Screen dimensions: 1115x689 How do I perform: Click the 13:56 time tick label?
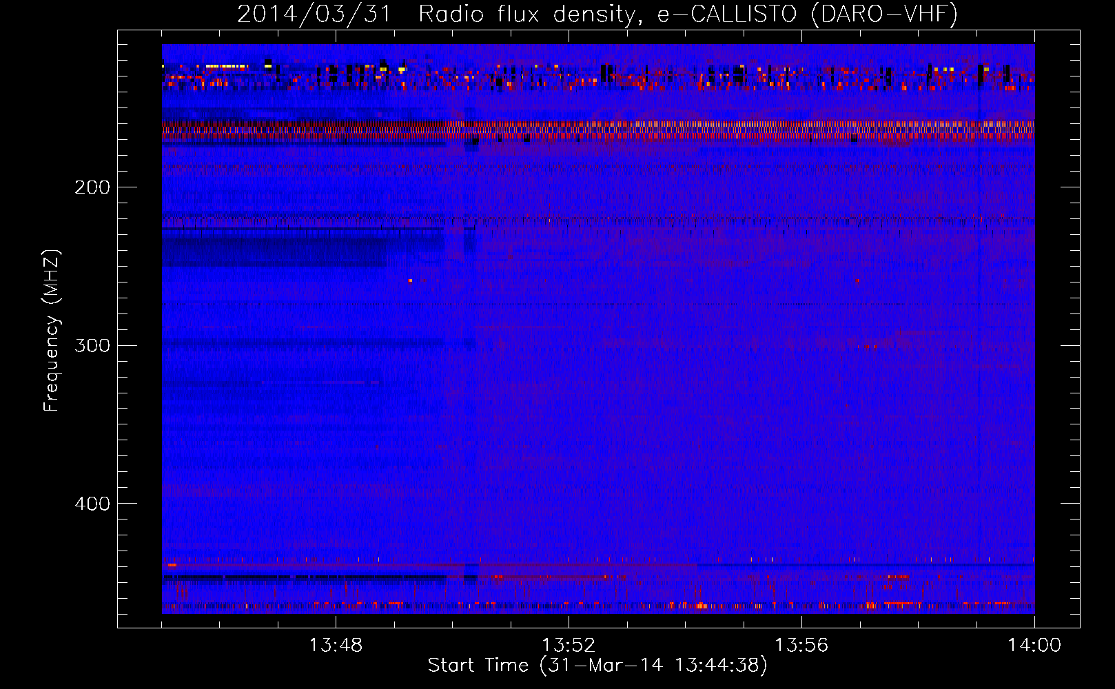(x=801, y=646)
